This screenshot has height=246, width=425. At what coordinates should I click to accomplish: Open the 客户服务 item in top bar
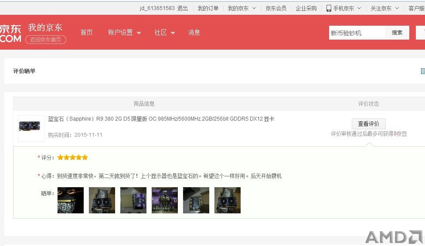click(417, 8)
